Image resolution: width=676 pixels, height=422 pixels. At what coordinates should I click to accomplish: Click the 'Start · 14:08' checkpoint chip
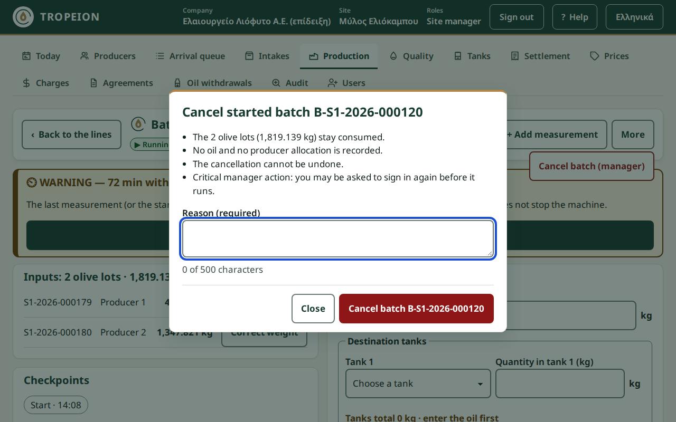pos(56,405)
